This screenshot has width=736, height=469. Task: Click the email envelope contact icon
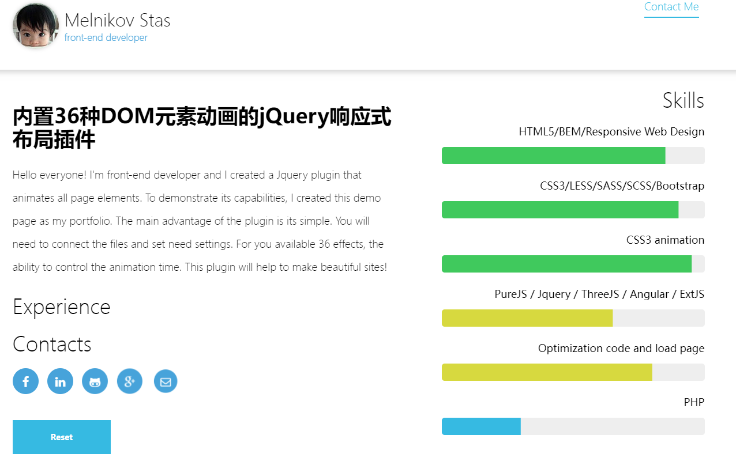166,381
